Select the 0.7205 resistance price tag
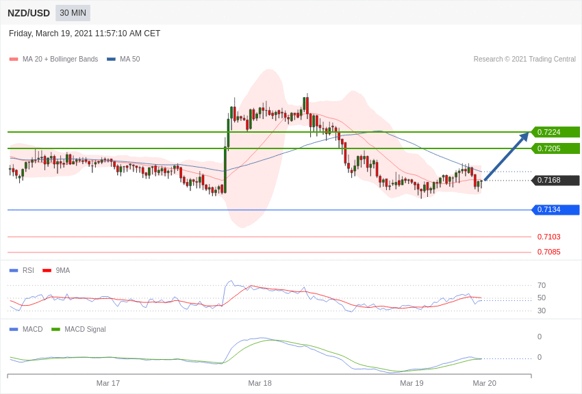Screen dimensions: 582x394 556,148
